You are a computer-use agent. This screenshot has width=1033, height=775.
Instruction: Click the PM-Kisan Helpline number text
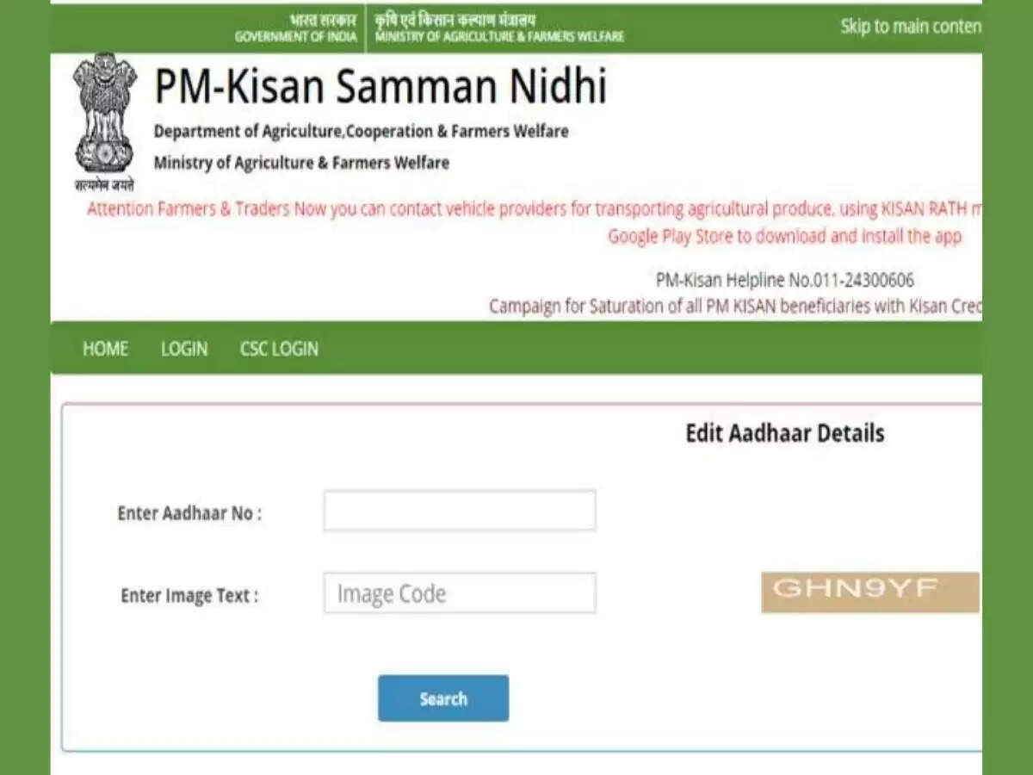[x=785, y=280]
